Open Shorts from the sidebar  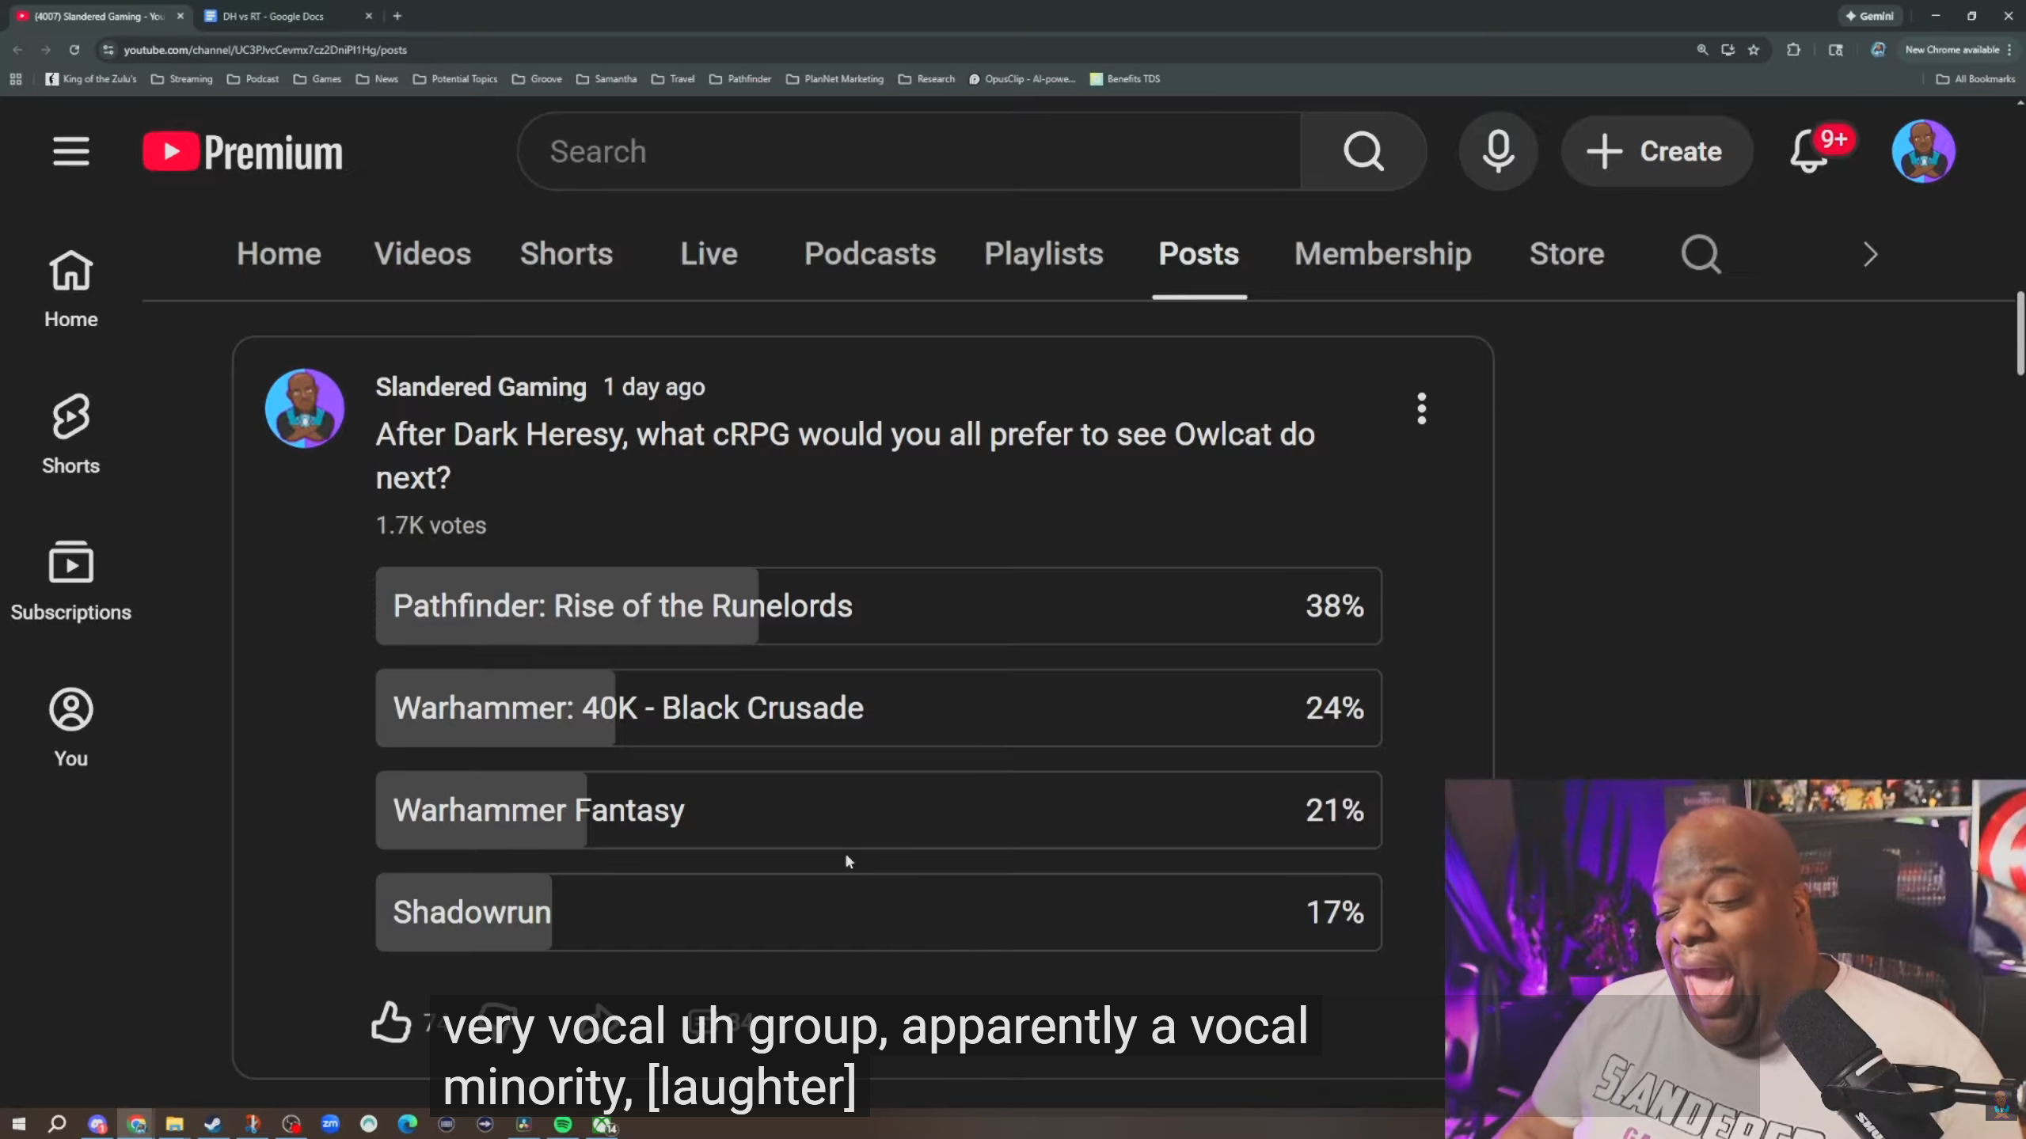coord(70,434)
